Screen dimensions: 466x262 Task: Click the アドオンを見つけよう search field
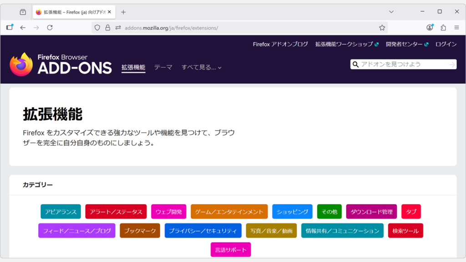(x=404, y=64)
